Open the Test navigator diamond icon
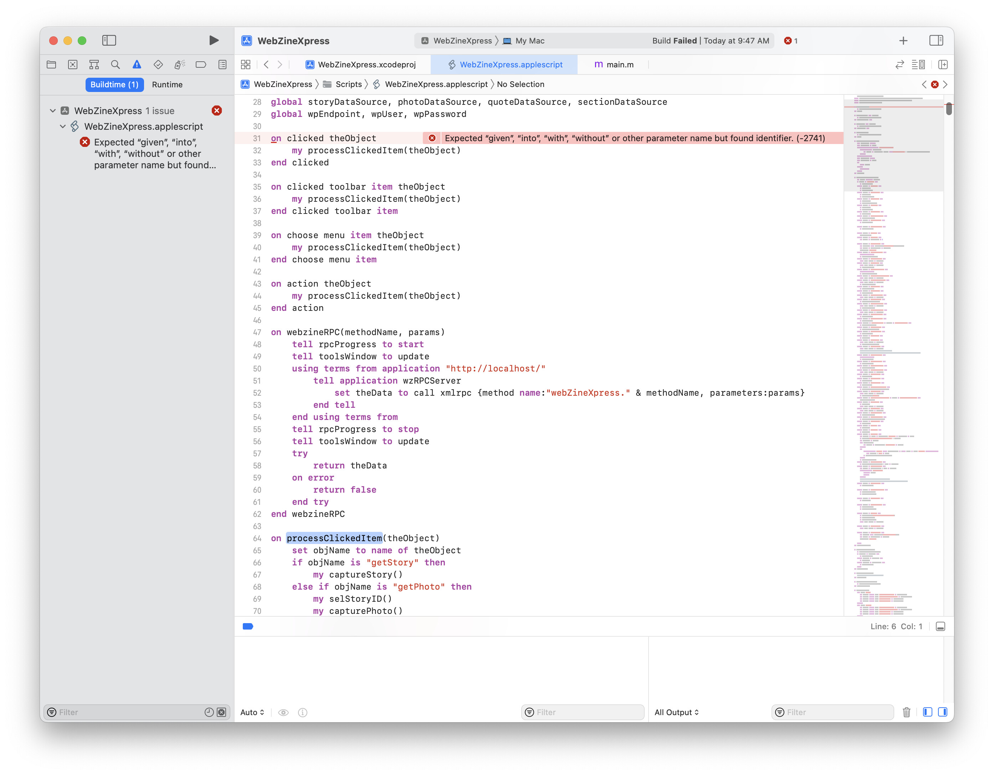 tap(158, 65)
